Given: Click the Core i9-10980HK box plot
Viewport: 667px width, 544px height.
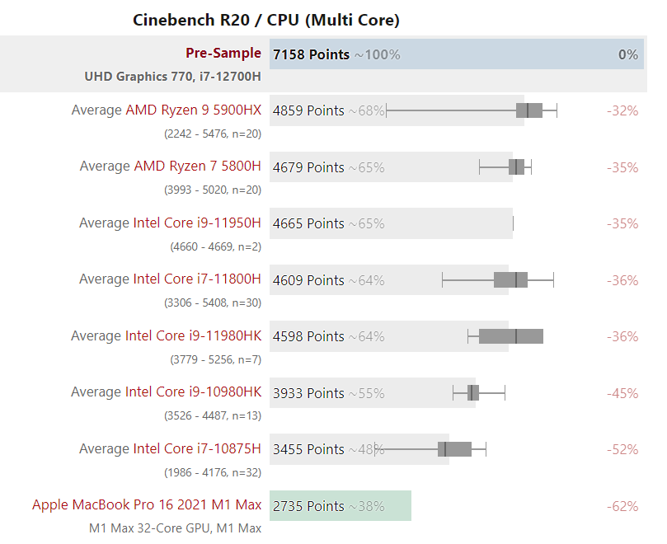Looking at the screenshot, I should (x=472, y=393).
